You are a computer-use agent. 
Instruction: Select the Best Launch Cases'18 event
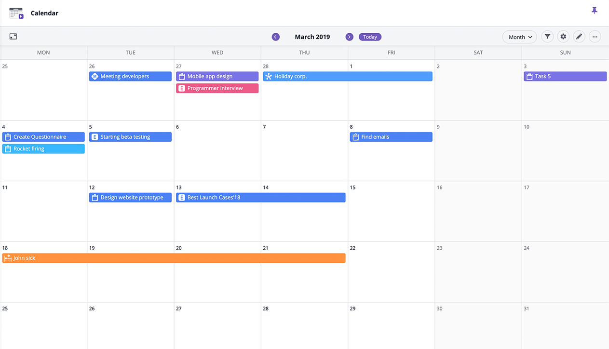pyautogui.click(x=260, y=197)
